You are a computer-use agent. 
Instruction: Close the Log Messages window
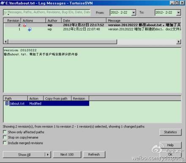pyautogui.click(x=182, y=3)
